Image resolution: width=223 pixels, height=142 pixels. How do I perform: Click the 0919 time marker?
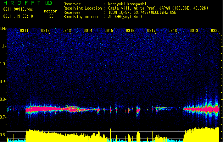point(194,31)
